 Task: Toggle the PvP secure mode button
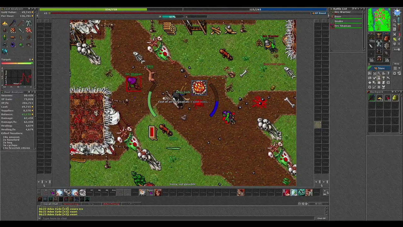pos(397,49)
